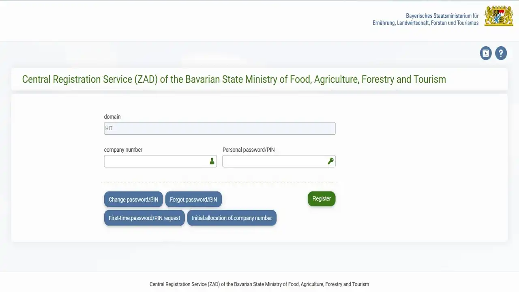519x292 pixels.
Task: Click the footer text about Central Registration Service
Action: (x=259, y=284)
